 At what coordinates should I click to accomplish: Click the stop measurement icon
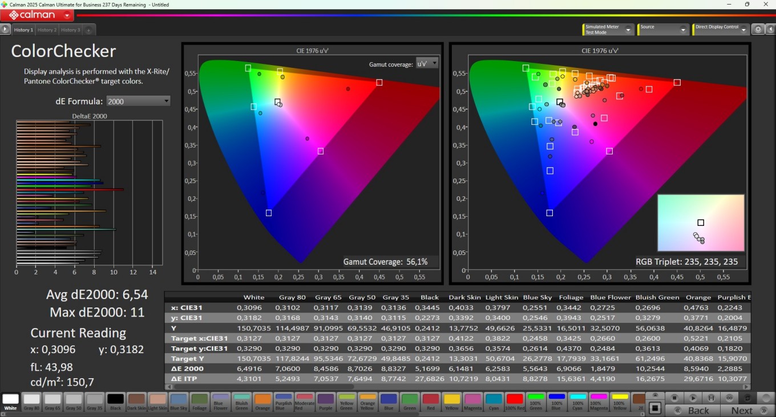click(x=674, y=398)
